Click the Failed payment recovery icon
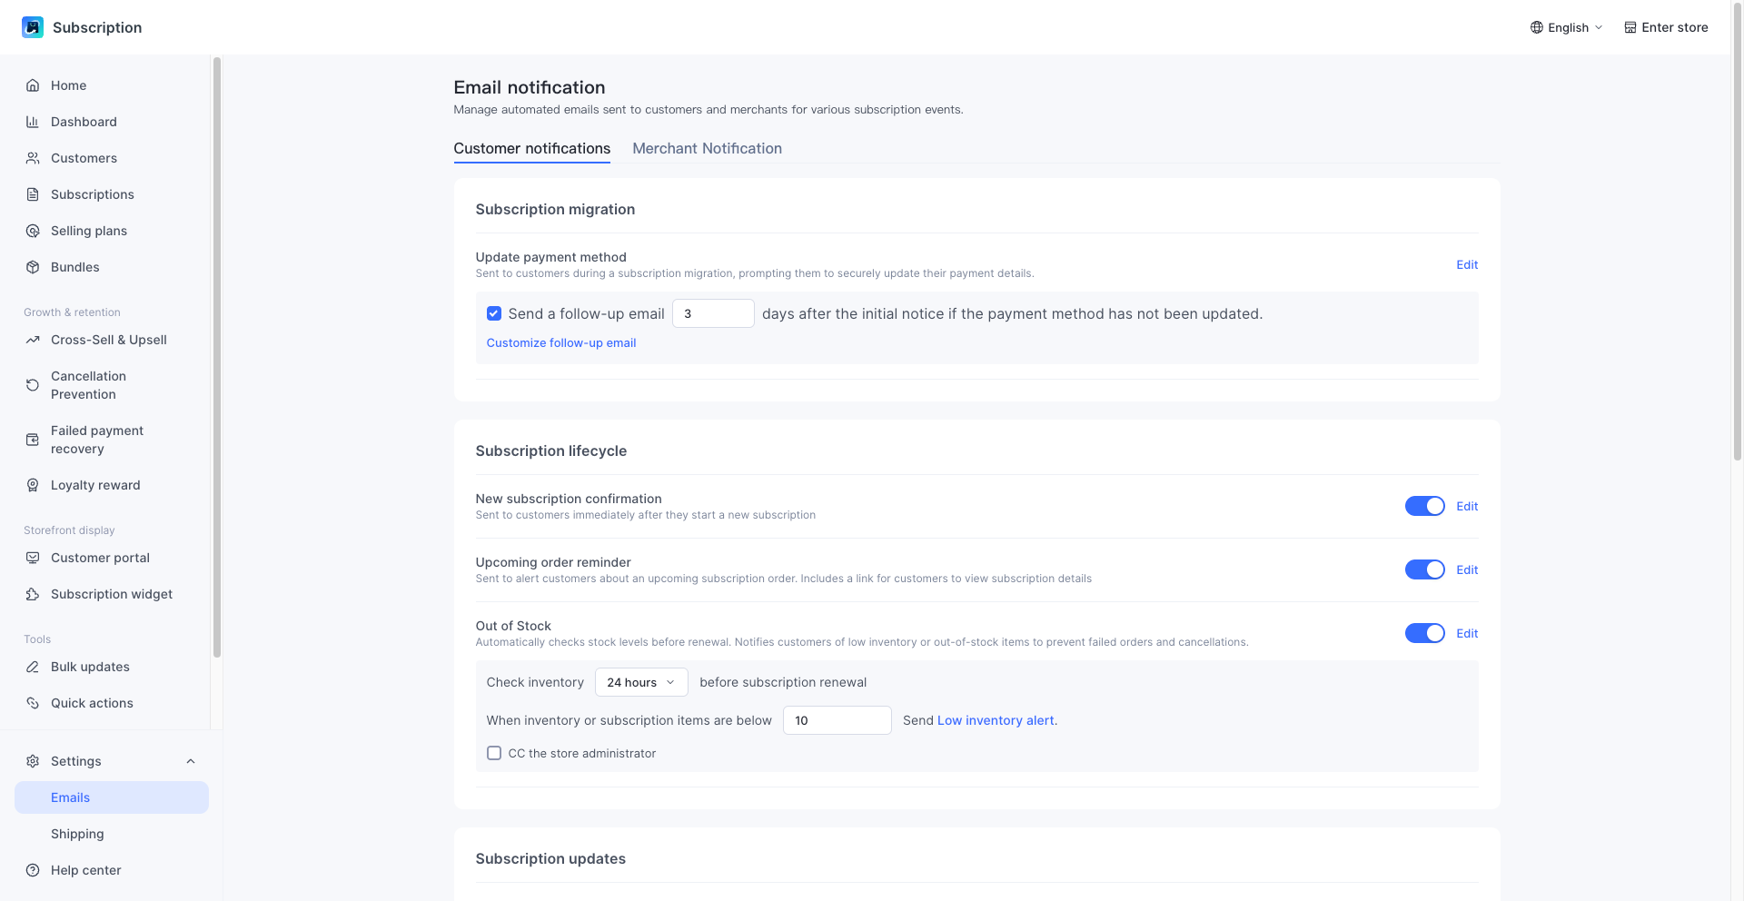This screenshot has height=901, width=1744. pyautogui.click(x=33, y=440)
